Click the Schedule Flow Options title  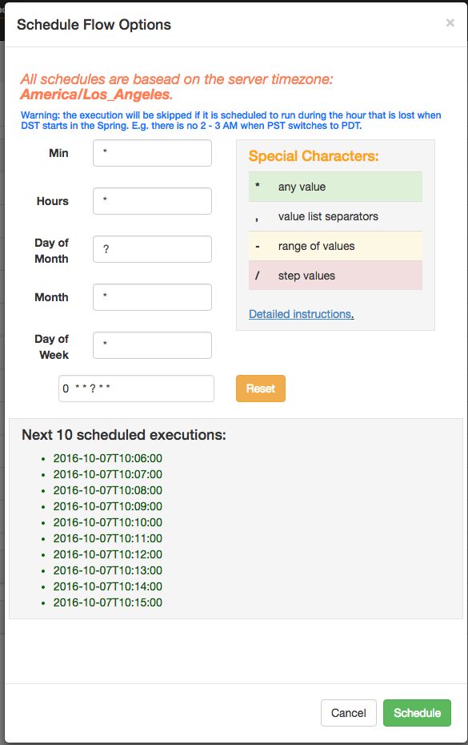tap(94, 25)
